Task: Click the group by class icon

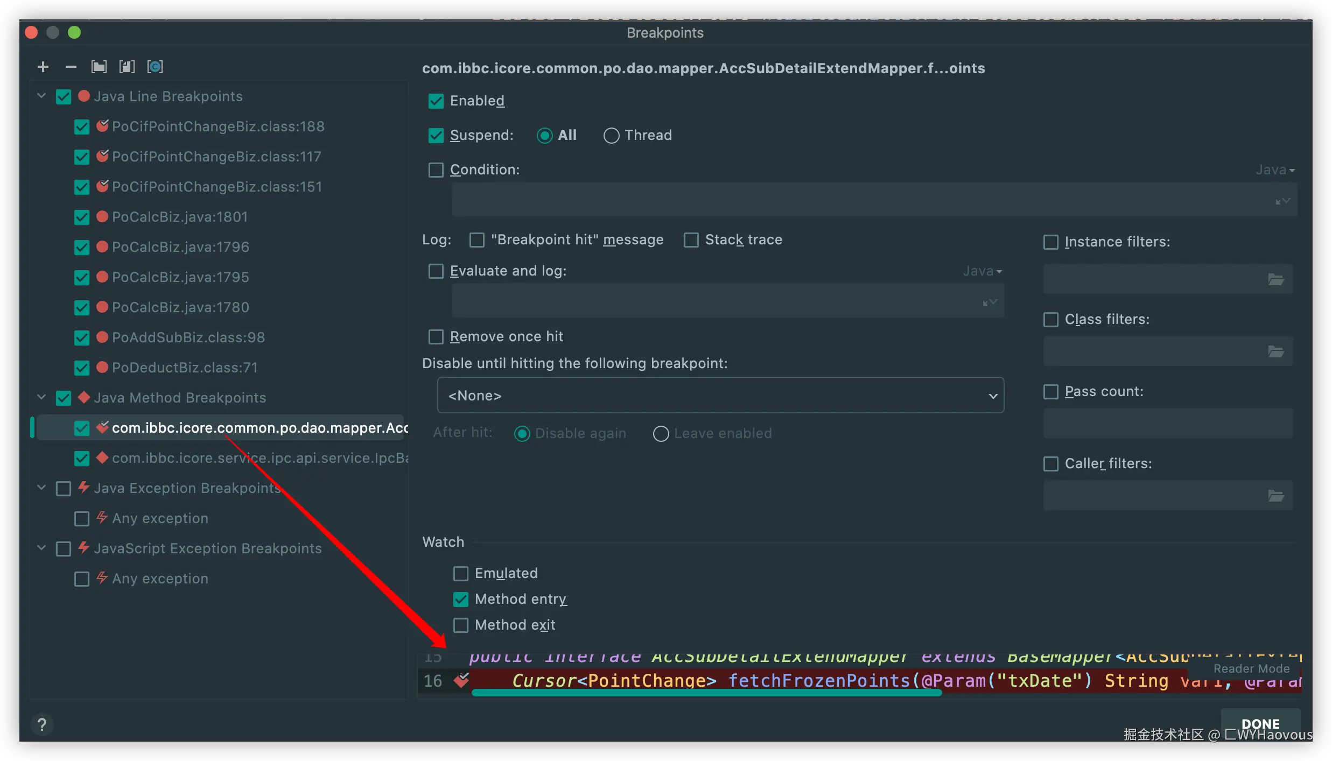Action: click(155, 67)
